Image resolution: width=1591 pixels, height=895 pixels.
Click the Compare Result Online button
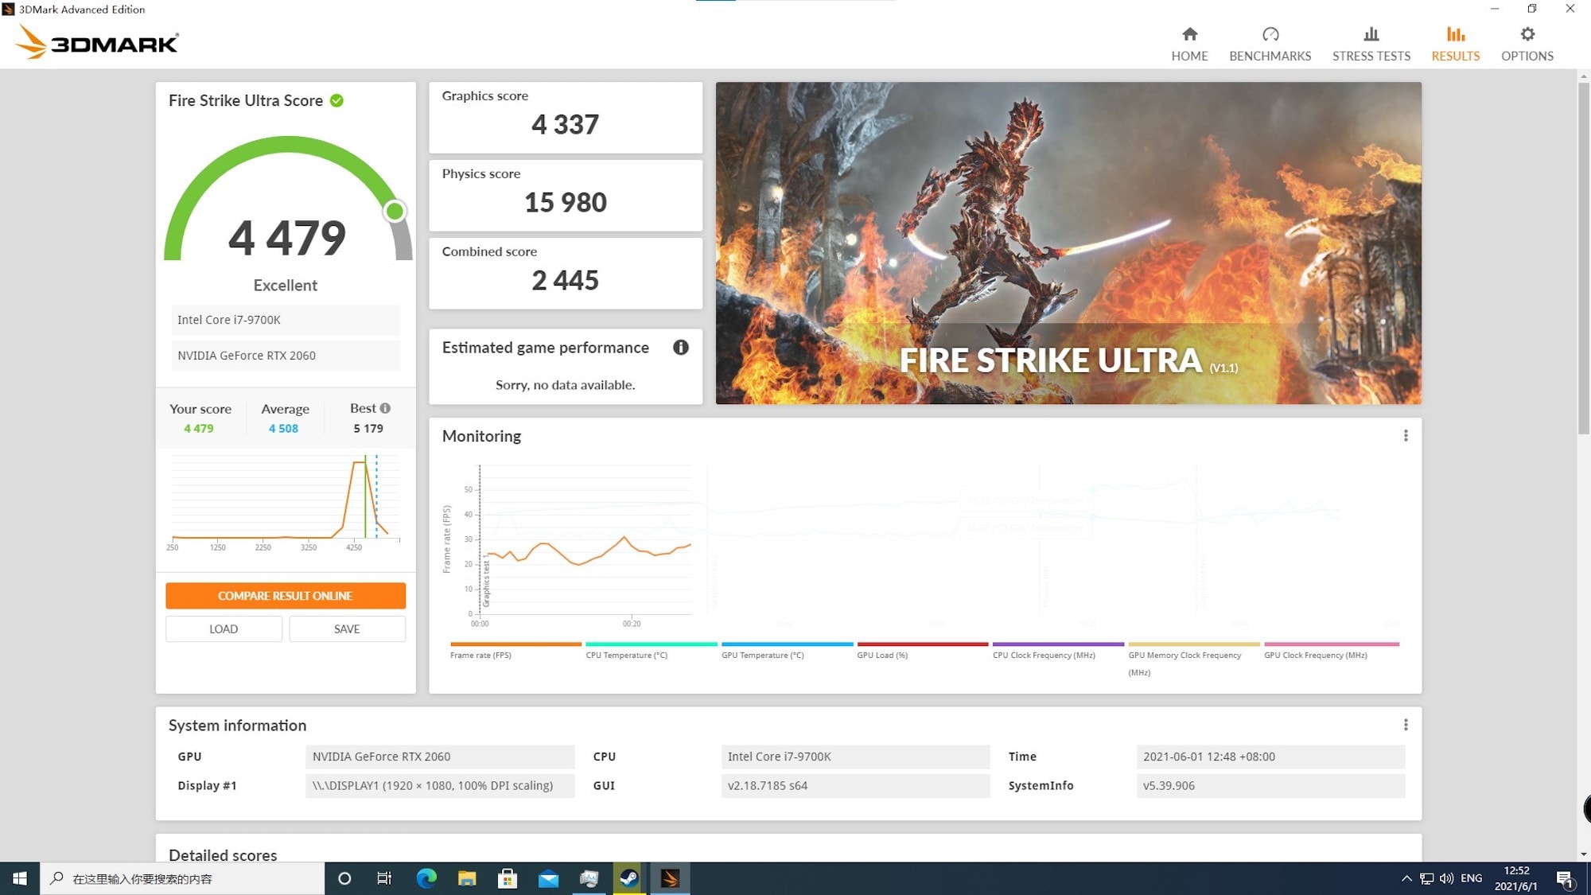coord(286,596)
